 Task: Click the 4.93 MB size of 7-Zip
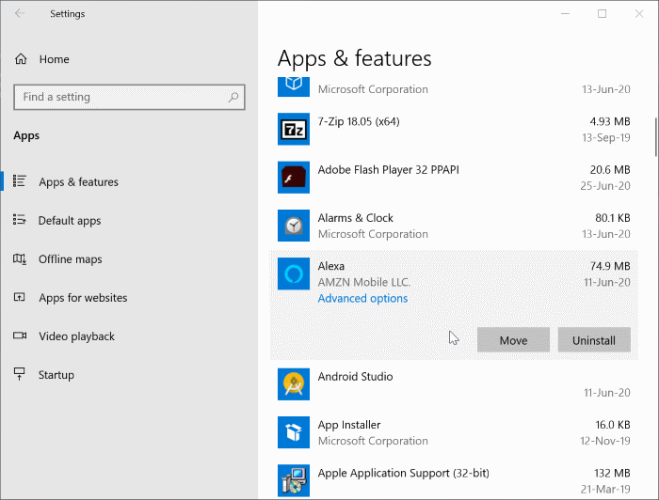pos(610,121)
